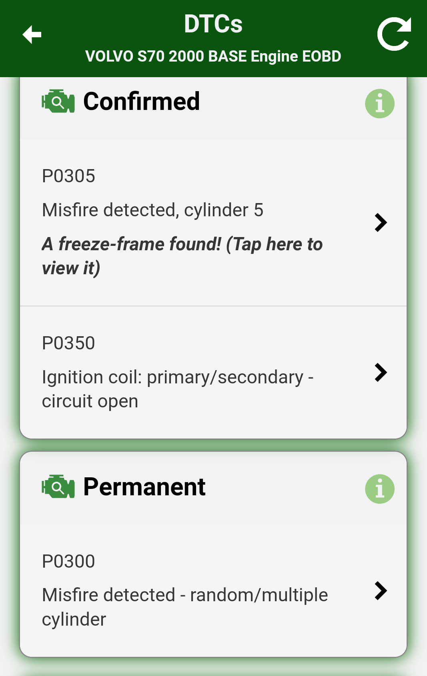Select the P0300 code label
The width and height of the screenshot is (427, 676).
pos(68,562)
